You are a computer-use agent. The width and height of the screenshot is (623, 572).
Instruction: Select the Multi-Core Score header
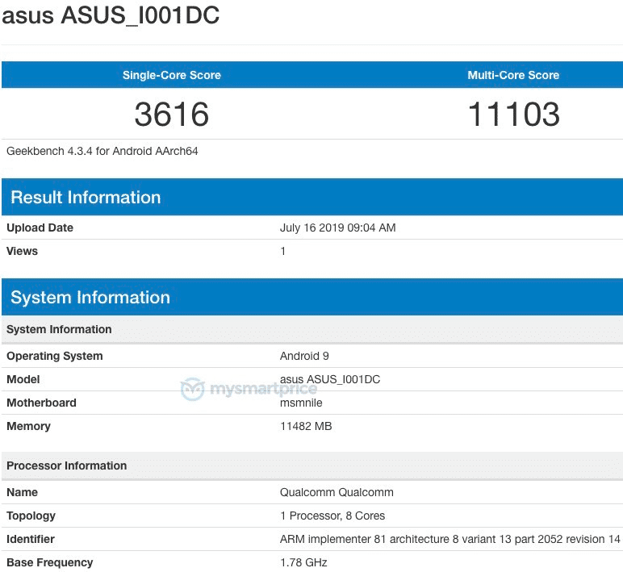tap(513, 75)
